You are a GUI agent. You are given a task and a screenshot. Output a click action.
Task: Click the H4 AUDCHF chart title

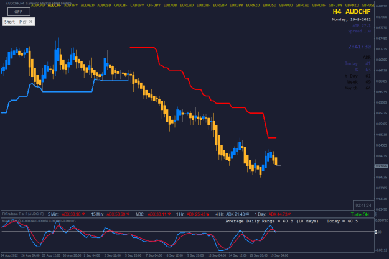[x=352, y=12]
